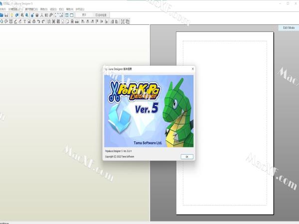The width and height of the screenshot is (299, 224).
Task: Click the split two-pane window layout icon
Action: pyautogui.click(x=67, y=15)
